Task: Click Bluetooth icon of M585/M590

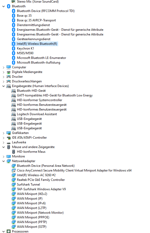Action: coord(14,53)
